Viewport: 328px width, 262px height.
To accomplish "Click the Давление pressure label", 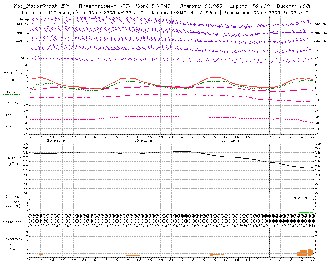I will tap(13, 158).
